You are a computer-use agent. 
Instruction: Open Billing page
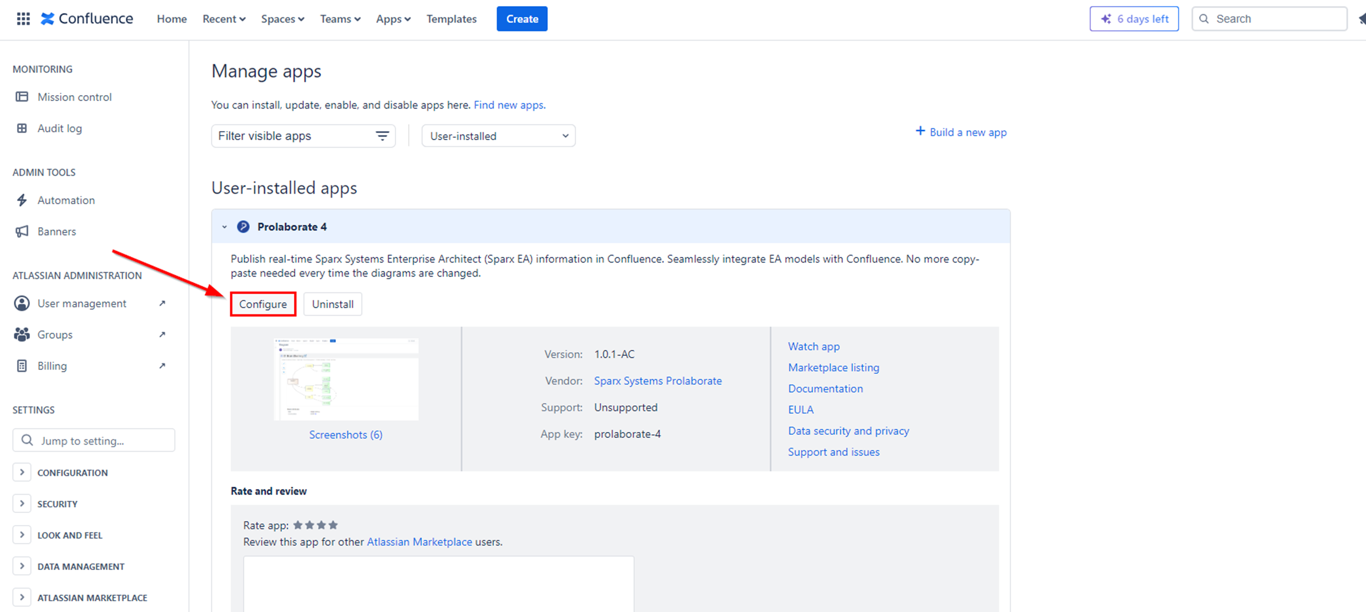[52, 366]
